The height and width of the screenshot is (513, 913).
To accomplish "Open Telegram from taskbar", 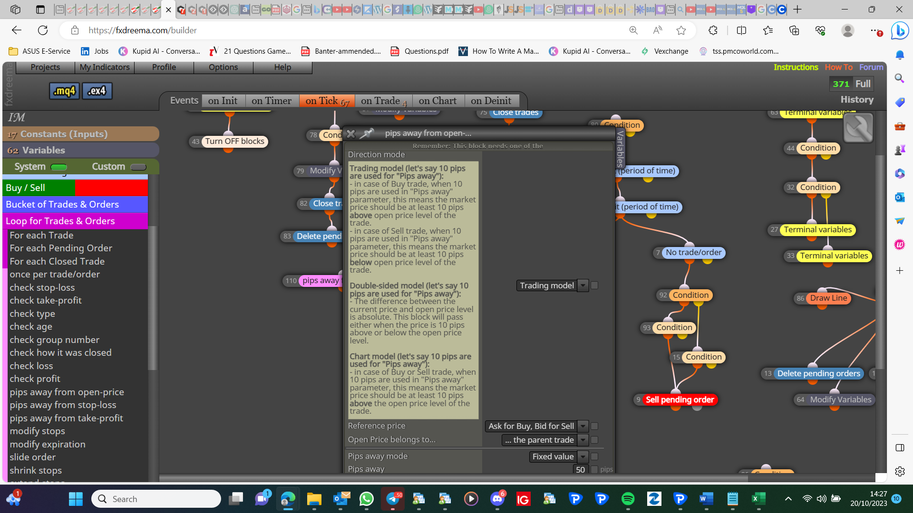I will coord(393,499).
